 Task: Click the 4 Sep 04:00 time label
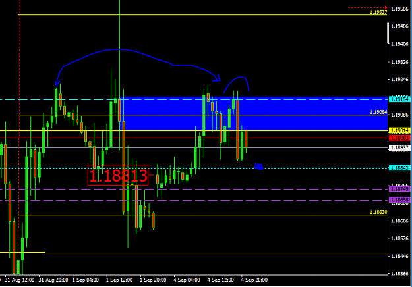point(187,280)
